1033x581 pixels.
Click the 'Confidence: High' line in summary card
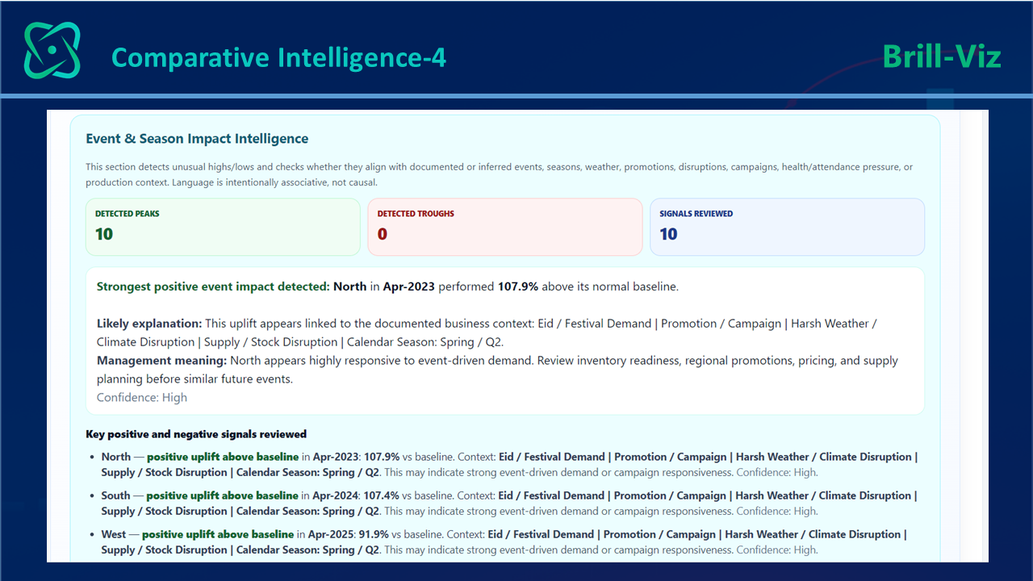(142, 397)
